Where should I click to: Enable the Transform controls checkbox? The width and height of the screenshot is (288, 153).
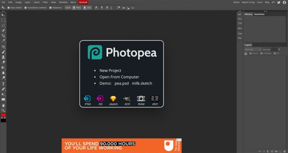click(26, 8)
